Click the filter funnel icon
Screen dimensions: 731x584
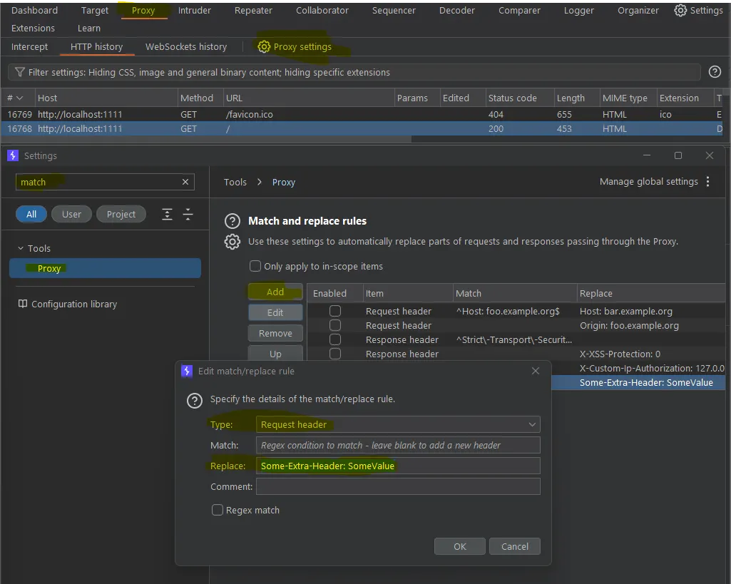tap(19, 72)
